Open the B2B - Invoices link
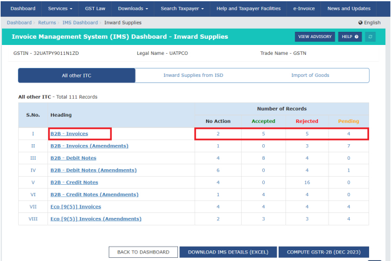The image size is (391, 261). coord(69,134)
